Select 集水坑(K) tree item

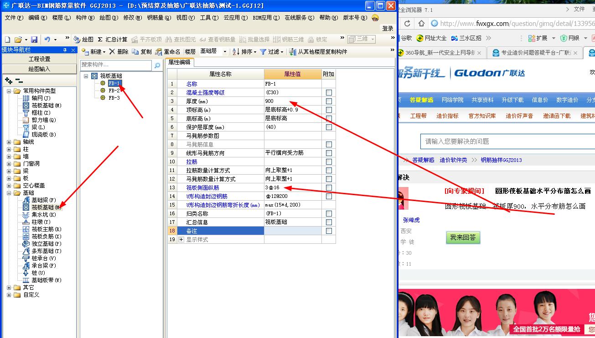44,215
